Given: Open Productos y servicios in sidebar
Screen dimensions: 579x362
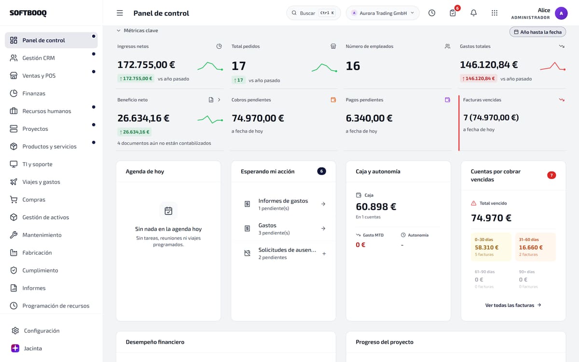Looking at the screenshot, I should tap(51, 146).
